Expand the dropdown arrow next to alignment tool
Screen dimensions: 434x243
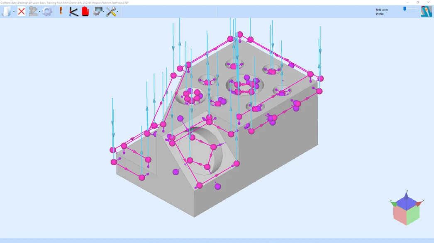point(39,12)
